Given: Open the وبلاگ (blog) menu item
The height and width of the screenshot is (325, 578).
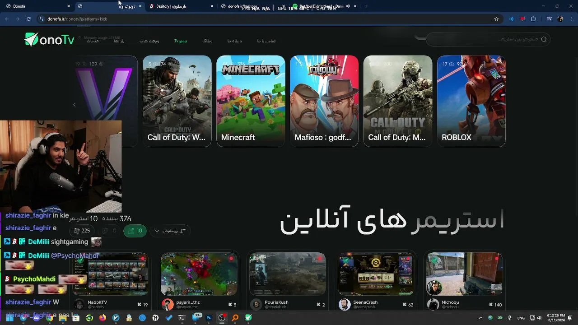Looking at the screenshot, I should point(207,41).
